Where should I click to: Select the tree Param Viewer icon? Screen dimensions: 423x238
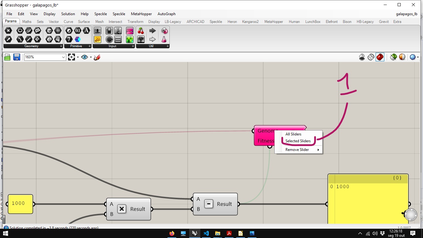[141, 39]
